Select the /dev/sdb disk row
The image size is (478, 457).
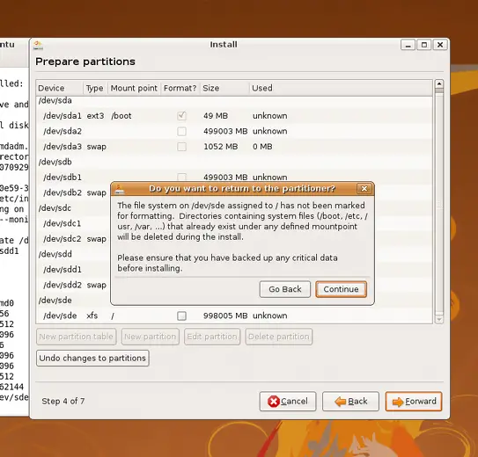coord(234,162)
